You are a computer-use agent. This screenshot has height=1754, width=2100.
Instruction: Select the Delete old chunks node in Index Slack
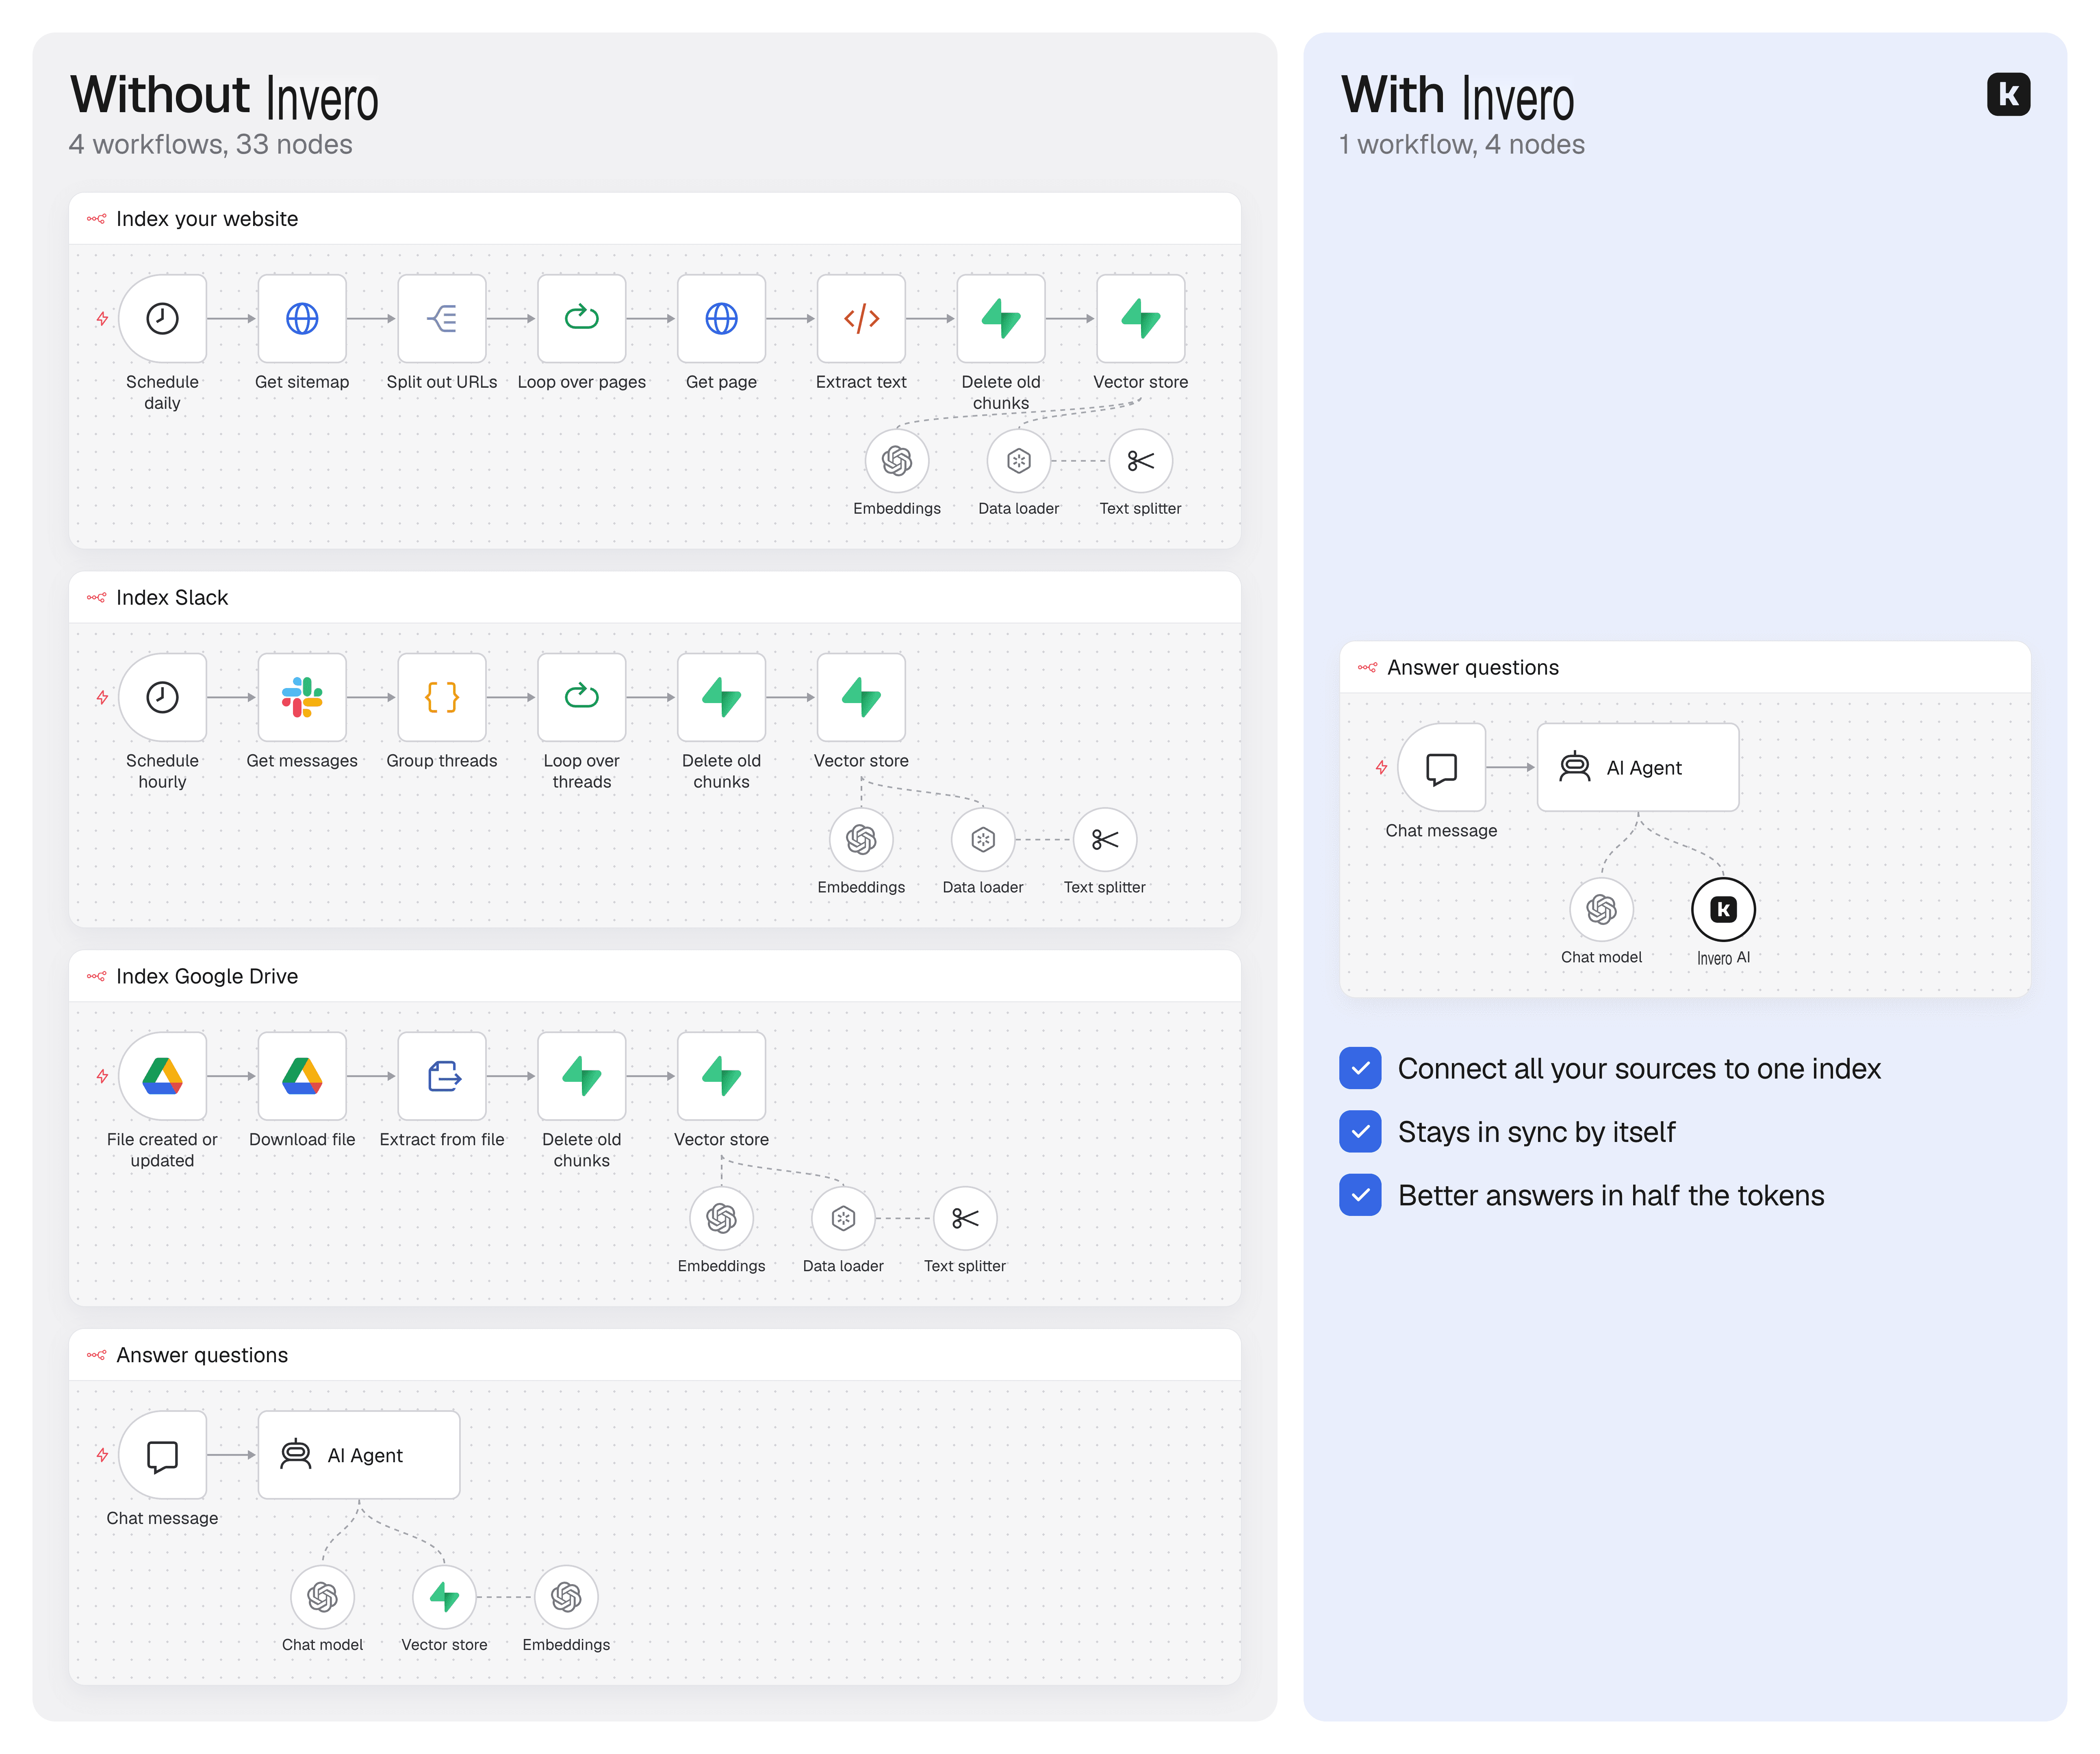click(x=721, y=697)
